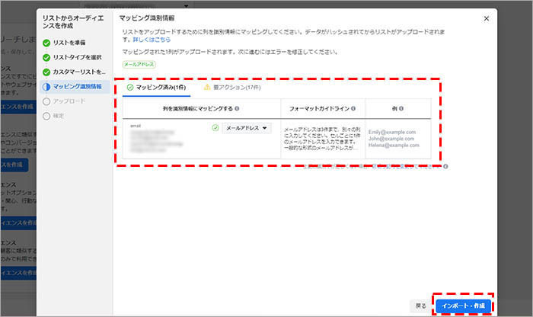Click green check status next to email column
Viewport: 533px width, 317px height.
pos(215,128)
